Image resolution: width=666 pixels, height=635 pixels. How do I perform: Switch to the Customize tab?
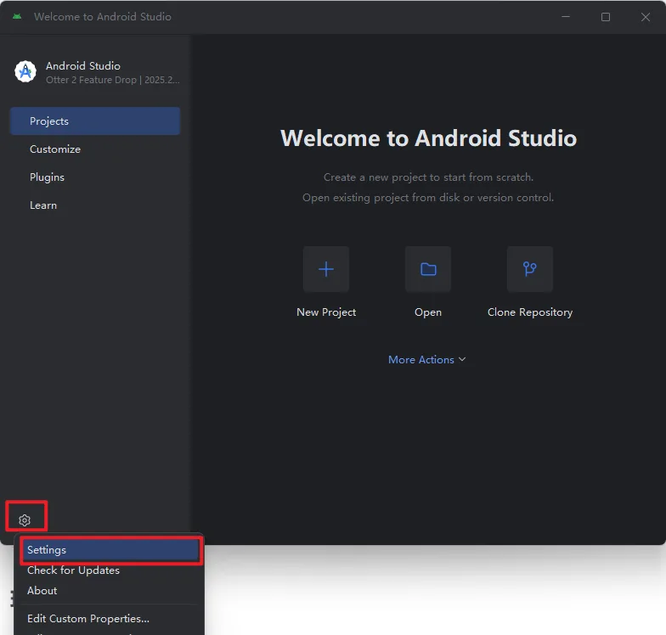pyautogui.click(x=95, y=149)
